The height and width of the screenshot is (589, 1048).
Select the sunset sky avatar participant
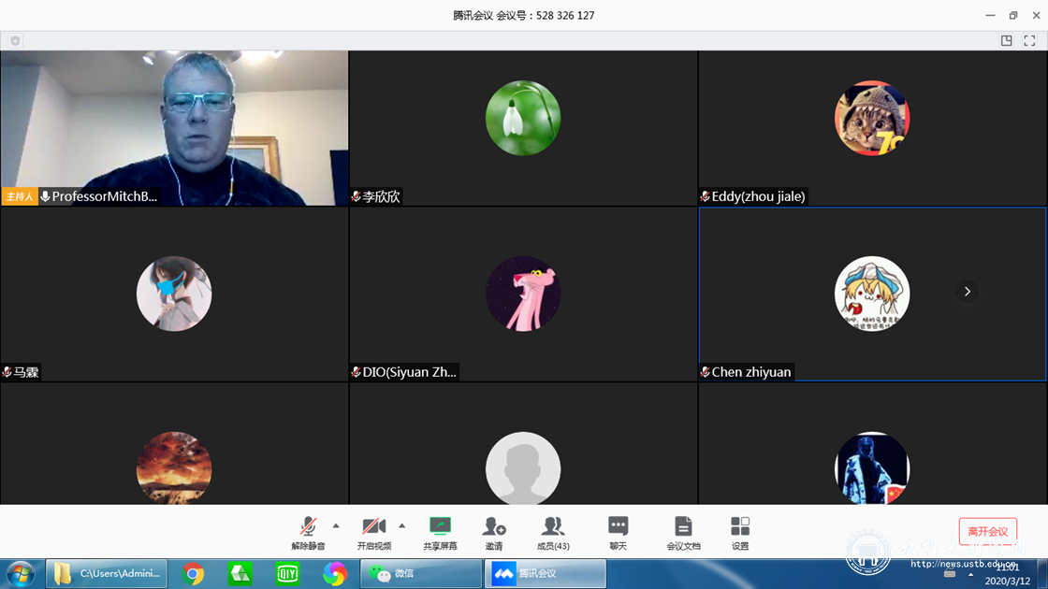click(x=174, y=467)
